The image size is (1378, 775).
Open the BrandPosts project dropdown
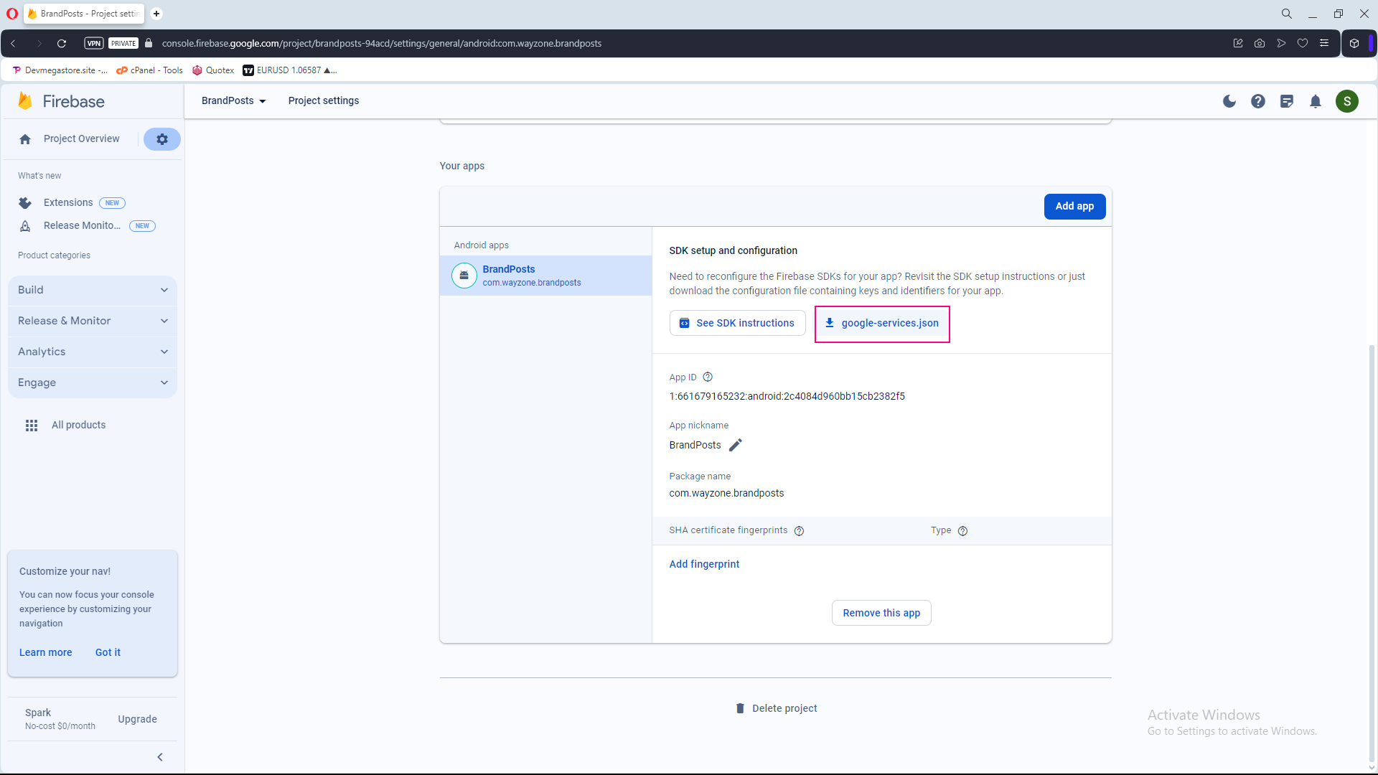coord(234,100)
